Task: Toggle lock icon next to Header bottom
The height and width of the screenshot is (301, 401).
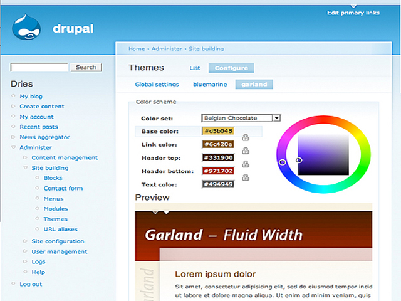Action: tap(246, 177)
